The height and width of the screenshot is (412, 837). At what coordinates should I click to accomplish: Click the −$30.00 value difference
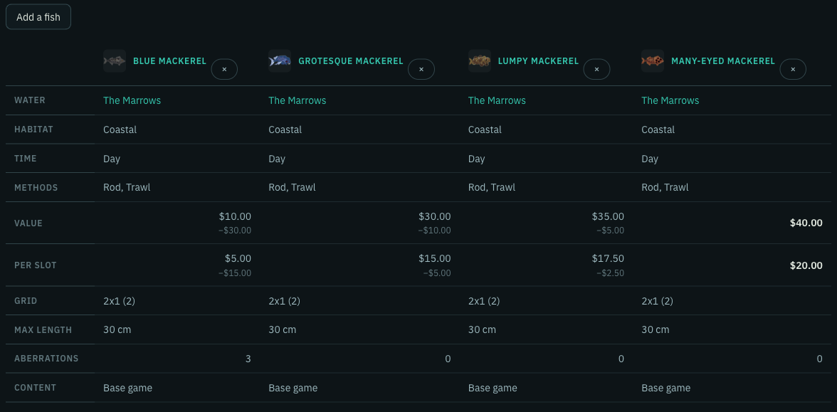pos(235,231)
